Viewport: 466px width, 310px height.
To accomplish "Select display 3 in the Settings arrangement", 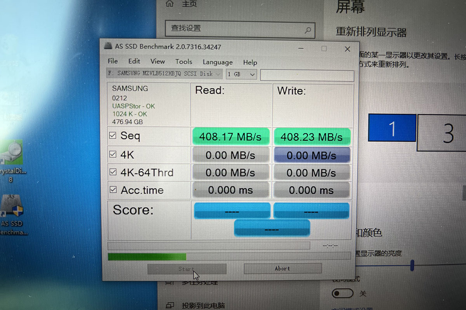I will 442,133.
